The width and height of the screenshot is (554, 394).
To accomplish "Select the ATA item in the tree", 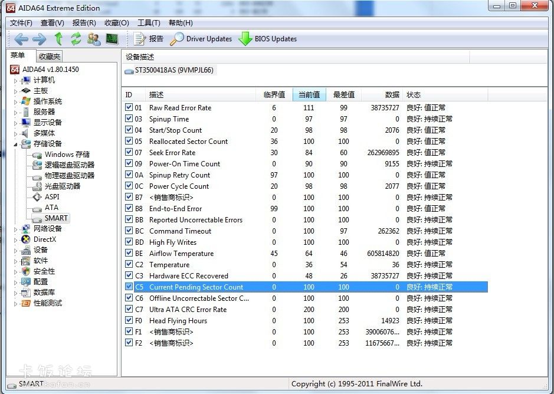I will pyautogui.click(x=51, y=208).
